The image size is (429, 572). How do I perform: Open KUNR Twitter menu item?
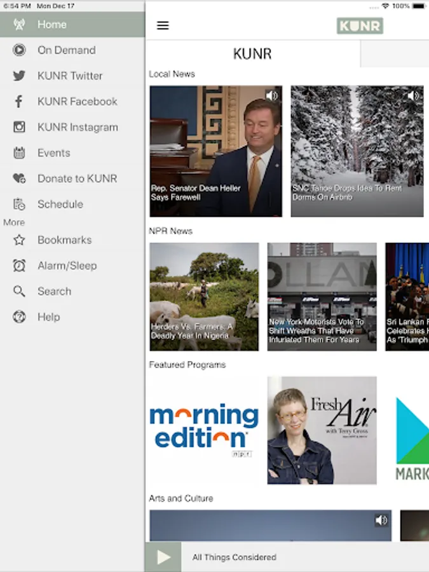point(72,76)
